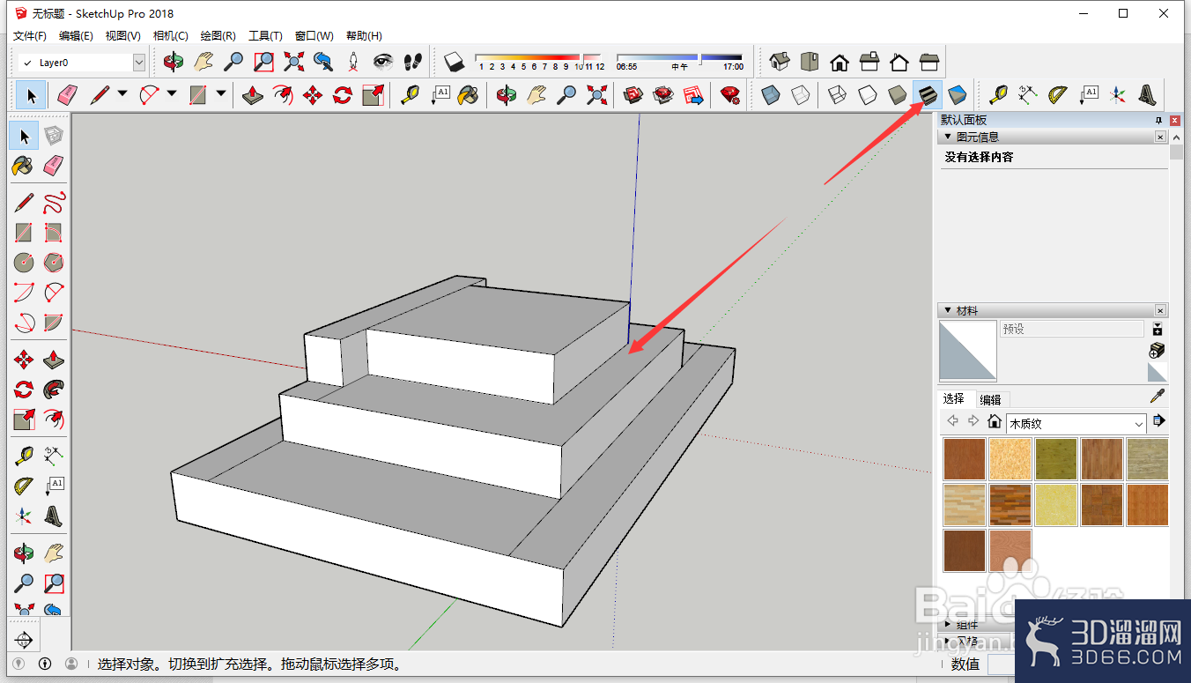Open the 木质纹 material library dropdown

click(x=1138, y=424)
